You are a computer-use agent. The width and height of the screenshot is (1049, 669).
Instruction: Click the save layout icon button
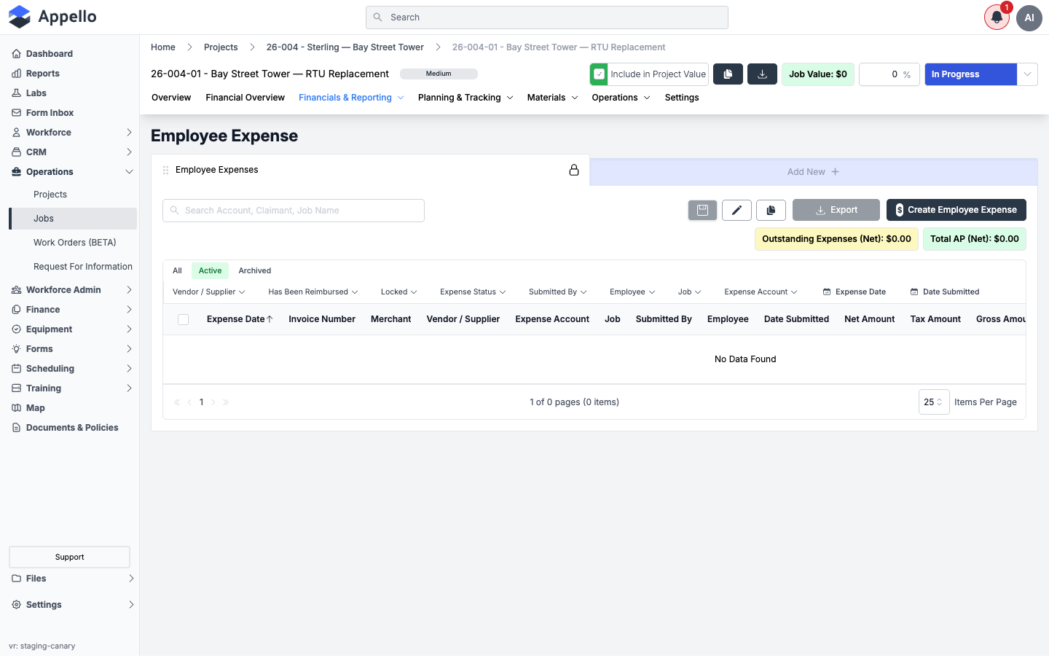703,210
